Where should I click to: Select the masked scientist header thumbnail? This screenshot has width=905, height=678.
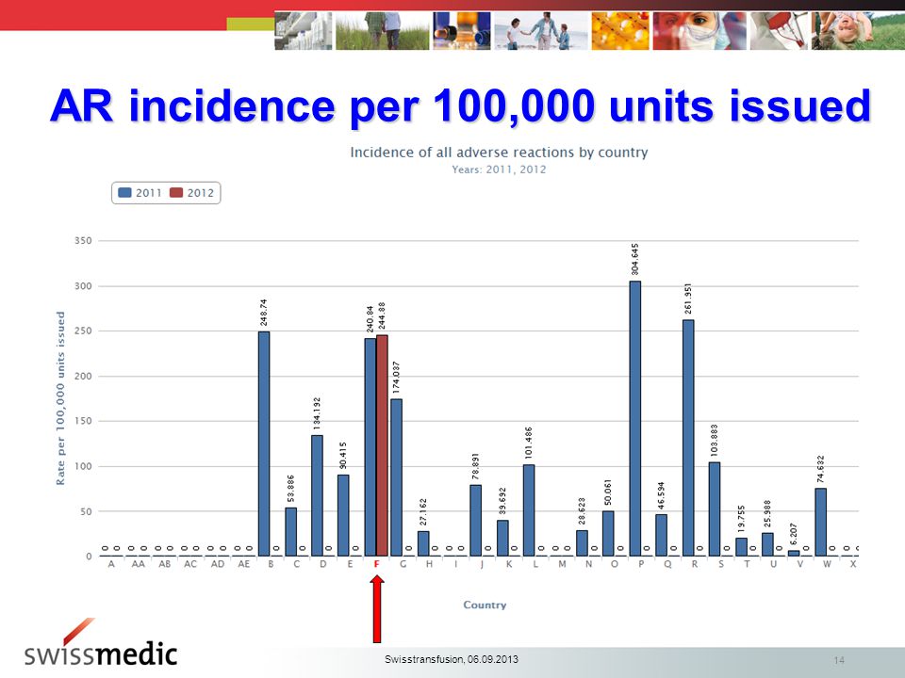coord(699,30)
